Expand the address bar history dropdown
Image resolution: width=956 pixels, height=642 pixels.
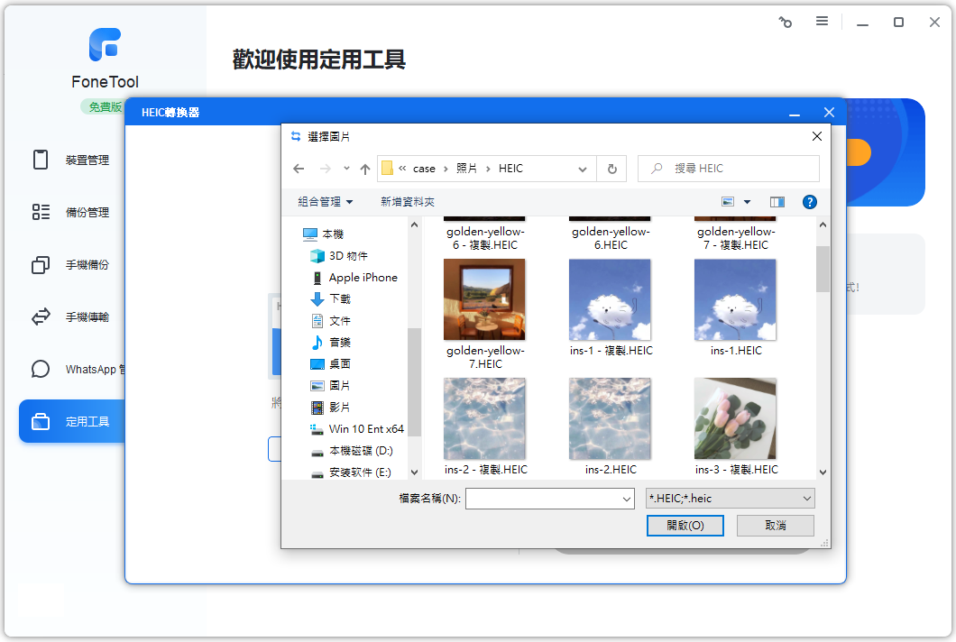[583, 169]
